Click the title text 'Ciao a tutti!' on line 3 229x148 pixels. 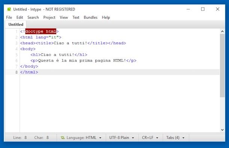pos(71,43)
